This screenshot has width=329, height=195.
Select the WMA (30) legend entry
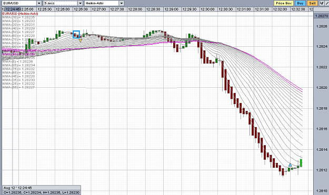point(18,25)
